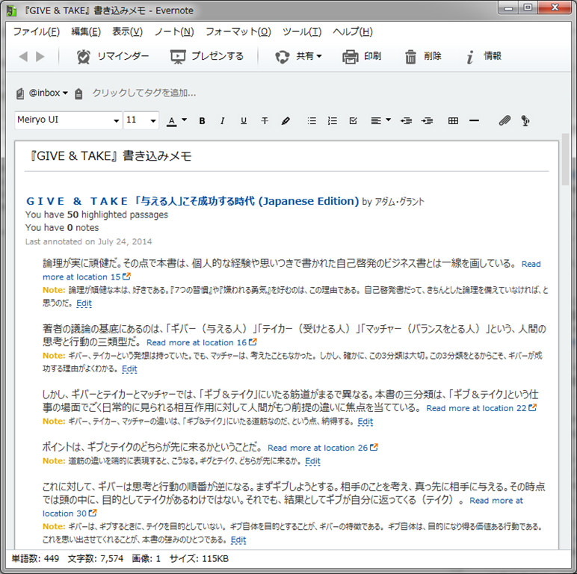Insert a numbered list
Screen dimensions: 577x574
[x=333, y=120]
